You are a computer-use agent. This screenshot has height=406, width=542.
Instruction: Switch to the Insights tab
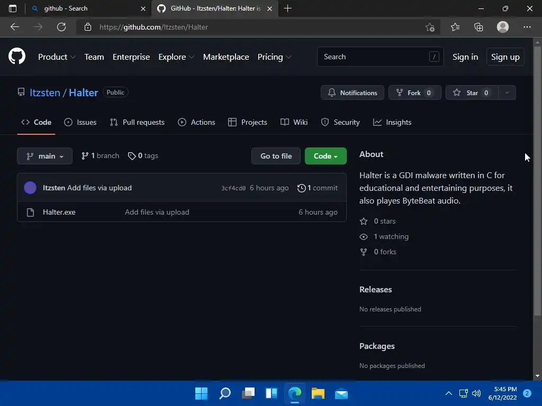click(392, 122)
